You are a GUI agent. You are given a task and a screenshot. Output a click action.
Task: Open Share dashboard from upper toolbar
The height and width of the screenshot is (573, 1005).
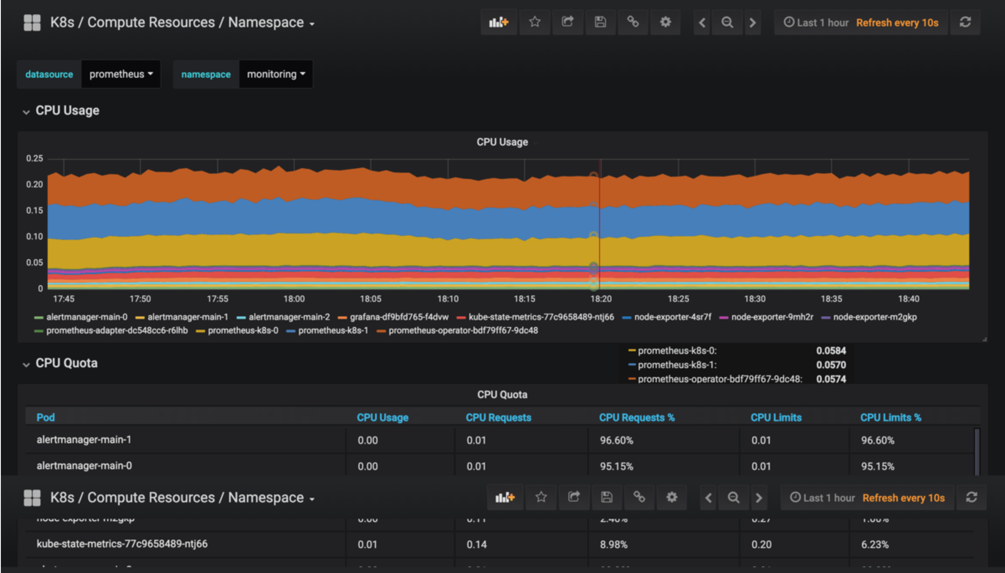567,22
